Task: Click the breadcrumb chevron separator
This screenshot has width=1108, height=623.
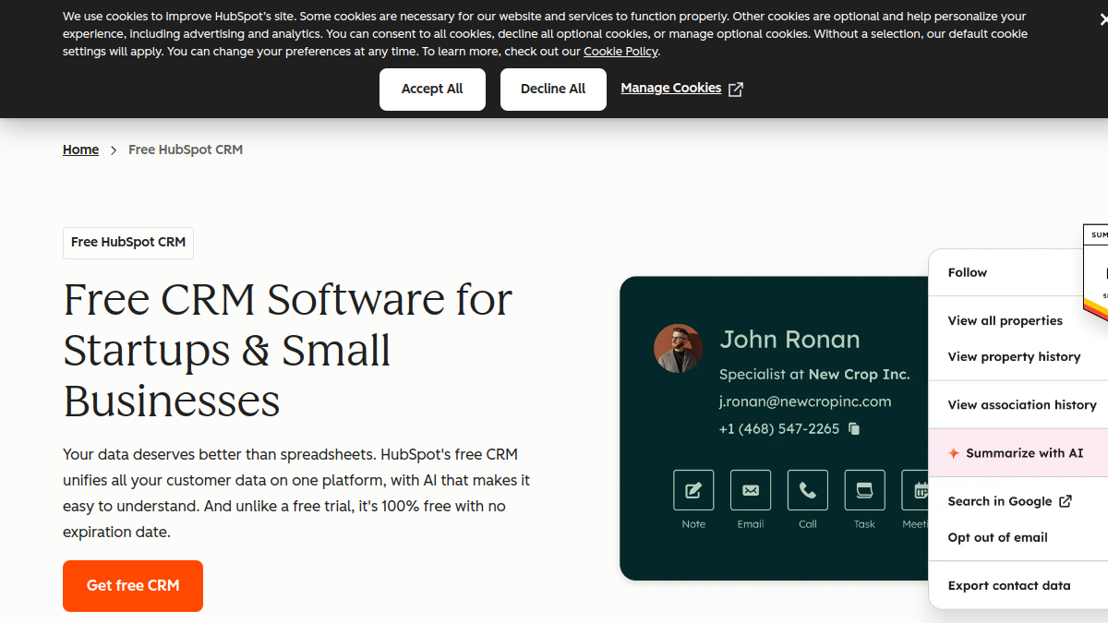Action: (114, 150)
